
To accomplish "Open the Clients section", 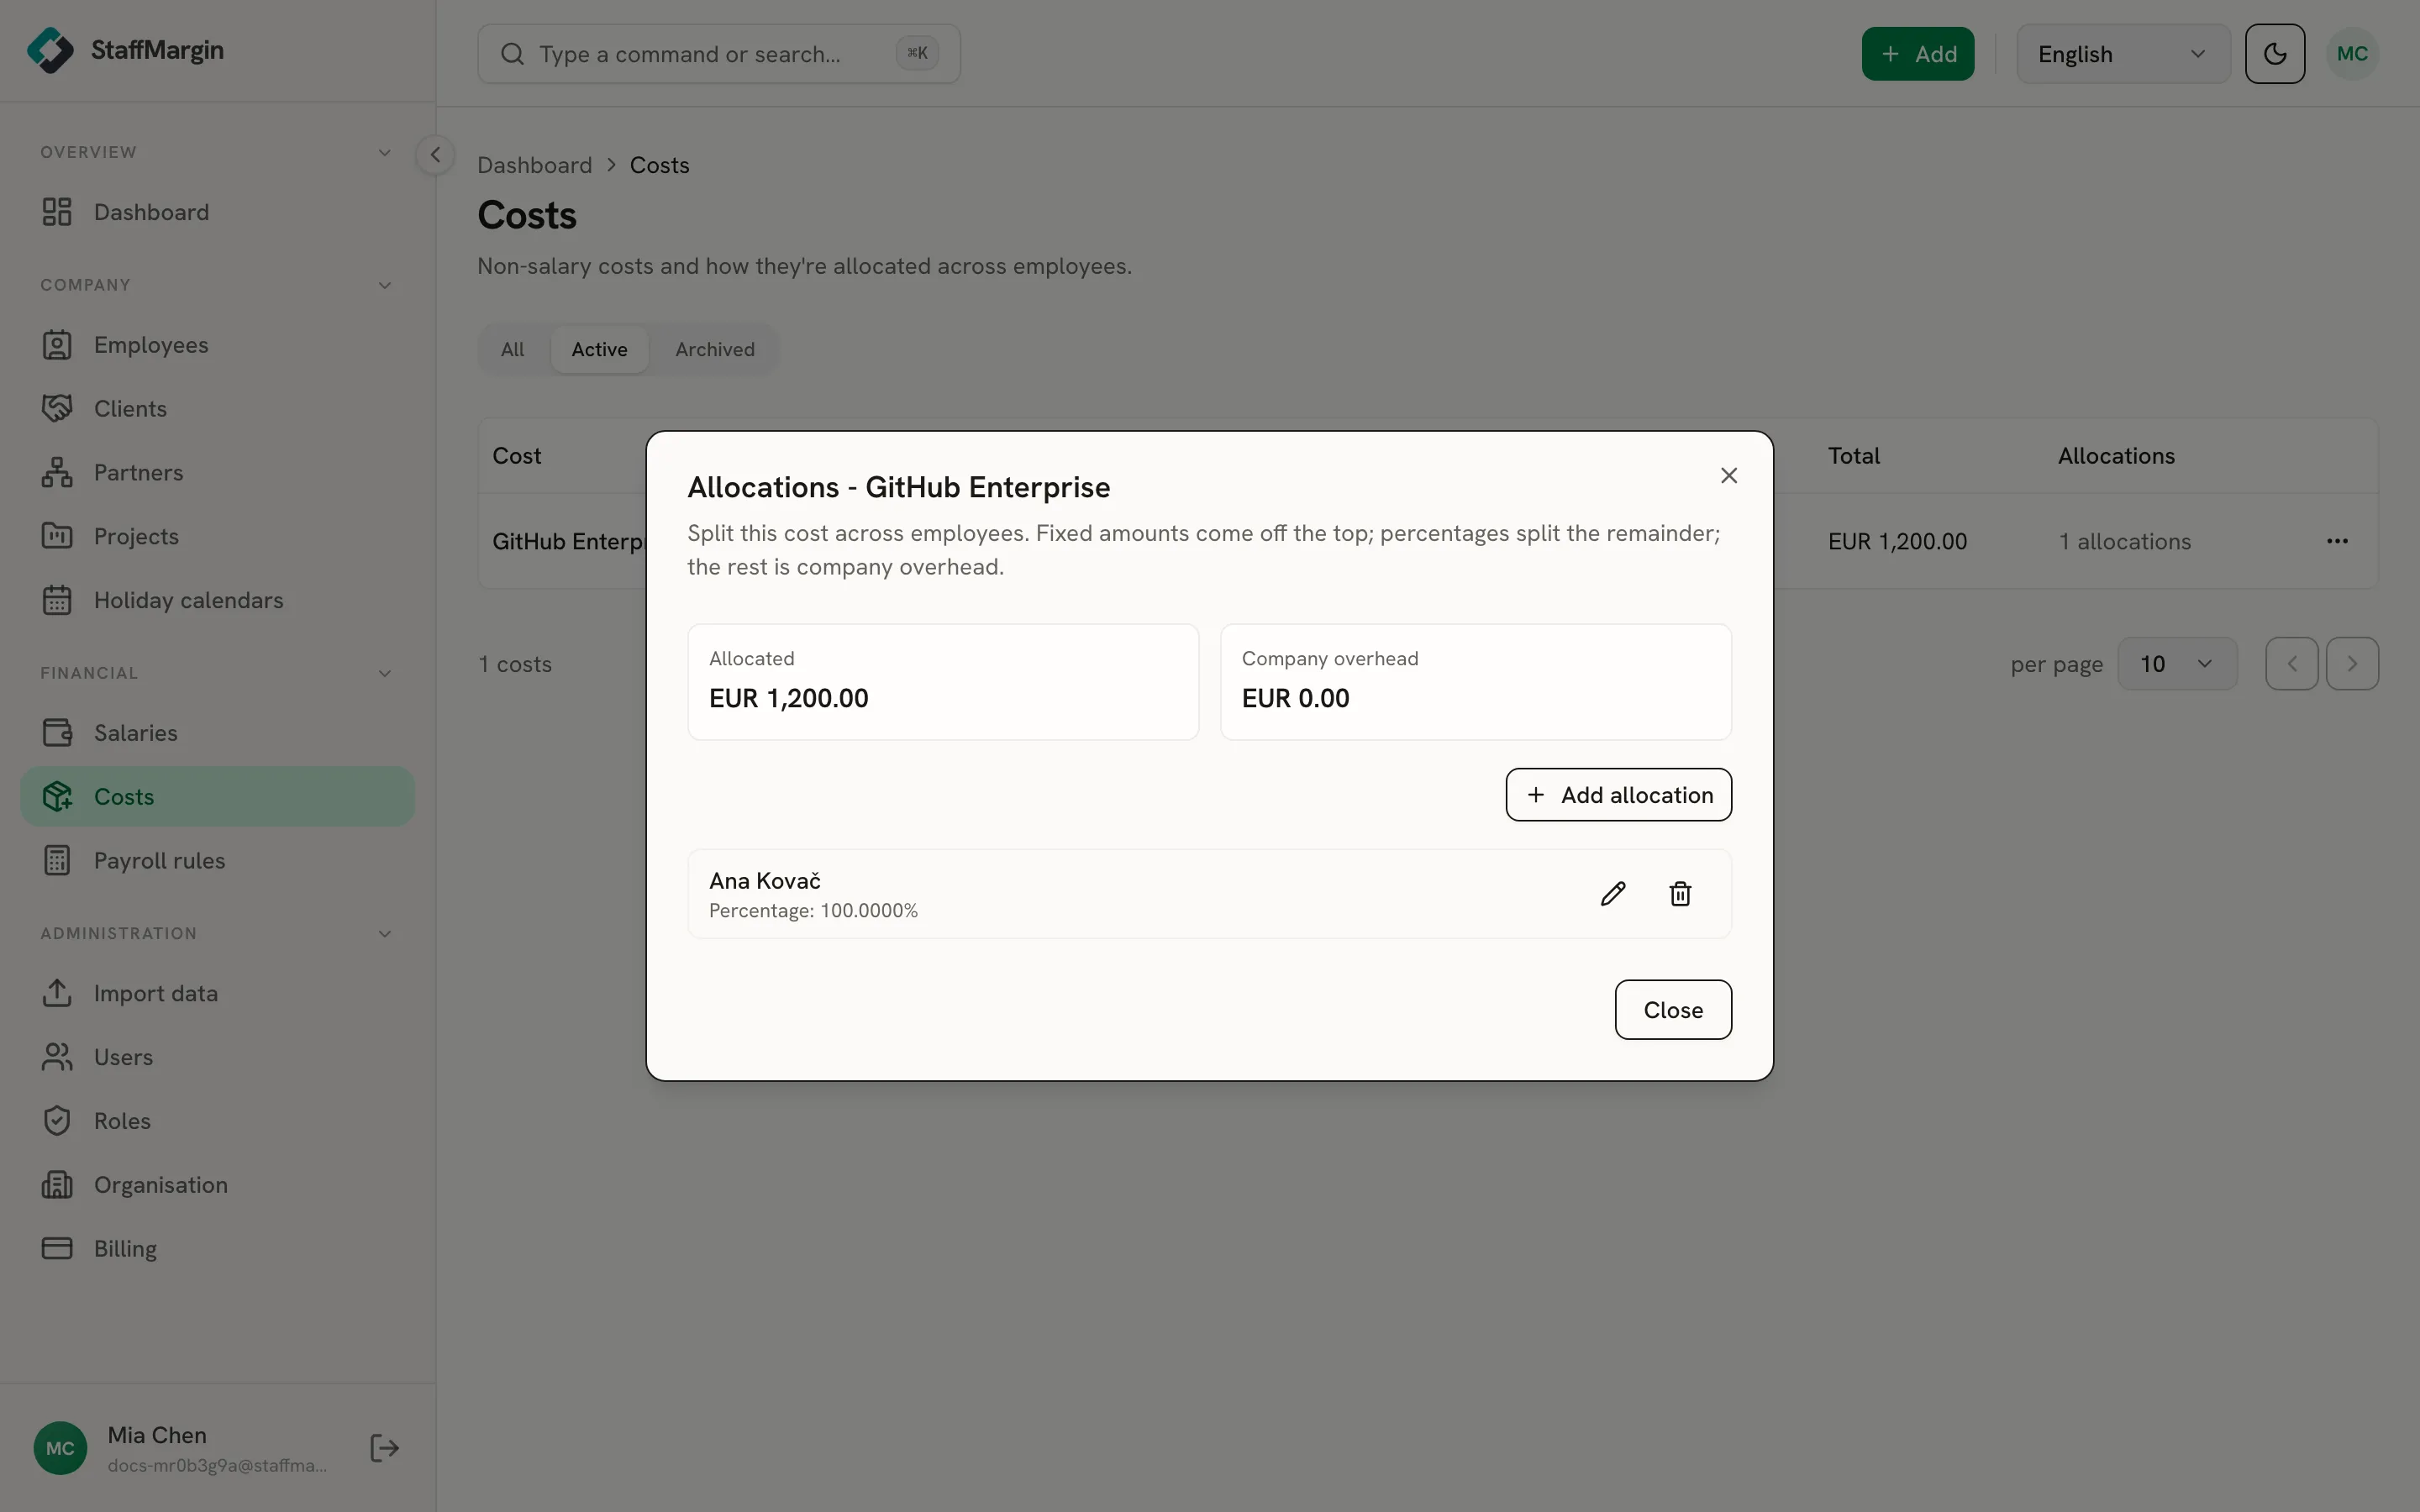I will [217, 409].
